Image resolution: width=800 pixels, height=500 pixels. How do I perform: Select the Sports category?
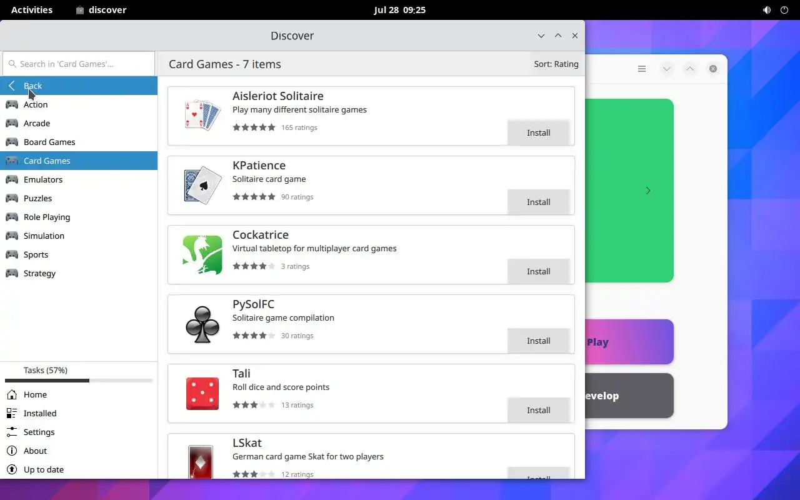tap(79, 254)
